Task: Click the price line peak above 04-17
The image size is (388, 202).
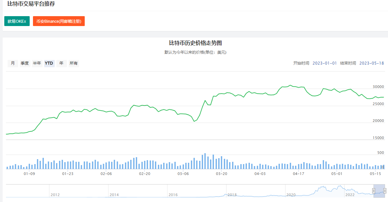Action: click(290, 85)
